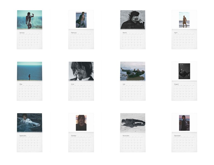
Task: Click the June month label
Action: (73, 84)
